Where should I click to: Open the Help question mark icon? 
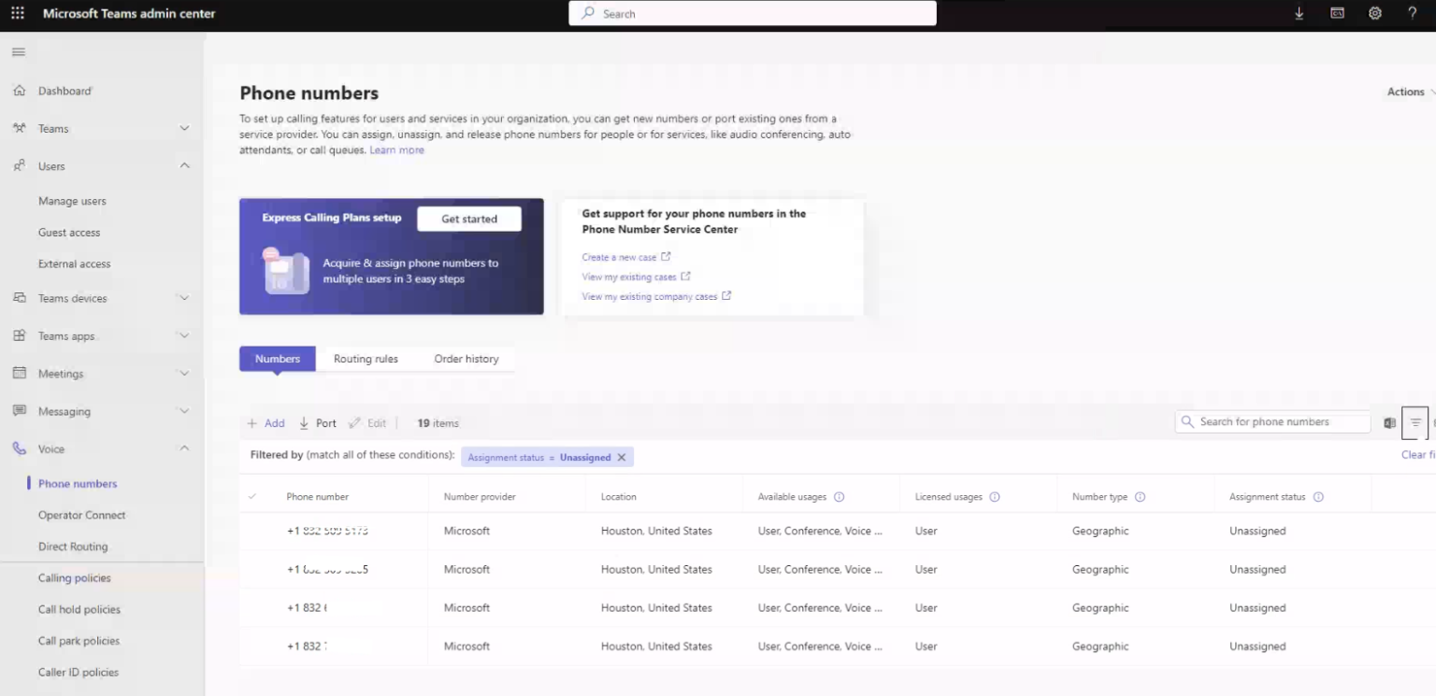click(x=1412, y=13)
